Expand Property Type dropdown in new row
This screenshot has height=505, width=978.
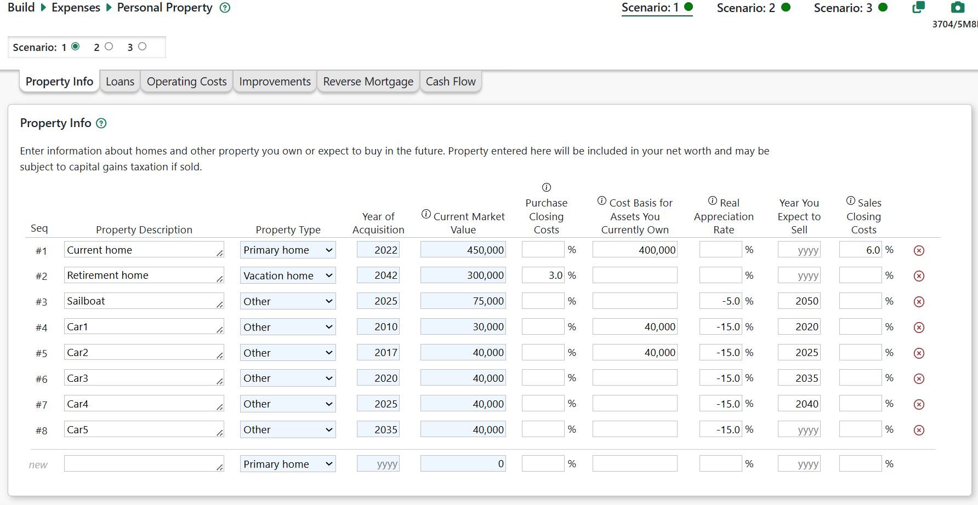point(288,464)
